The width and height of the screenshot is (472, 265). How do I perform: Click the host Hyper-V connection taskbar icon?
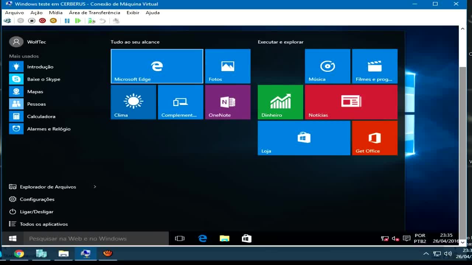click(86, 254)
